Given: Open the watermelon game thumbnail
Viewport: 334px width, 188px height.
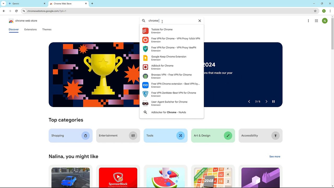Looking at the screenshot, I should (x=165, y=178).
